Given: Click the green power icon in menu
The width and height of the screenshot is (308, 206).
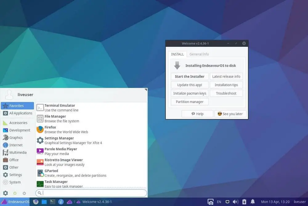Looking at the screenshot, I should tap(15, 193).
